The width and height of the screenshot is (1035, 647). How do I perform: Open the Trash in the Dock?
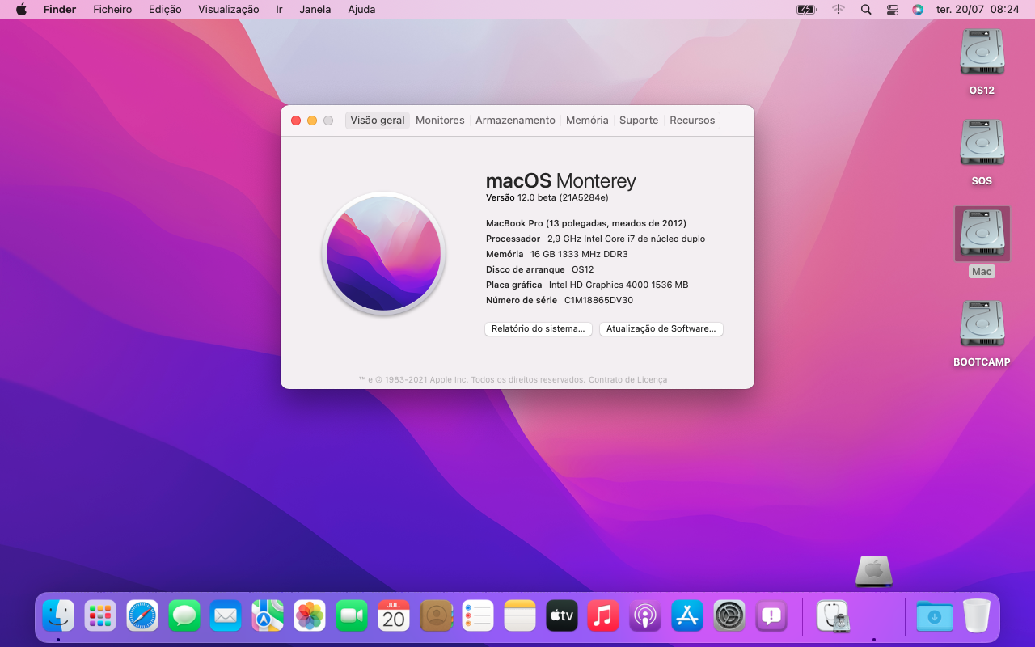coord(977,615)
